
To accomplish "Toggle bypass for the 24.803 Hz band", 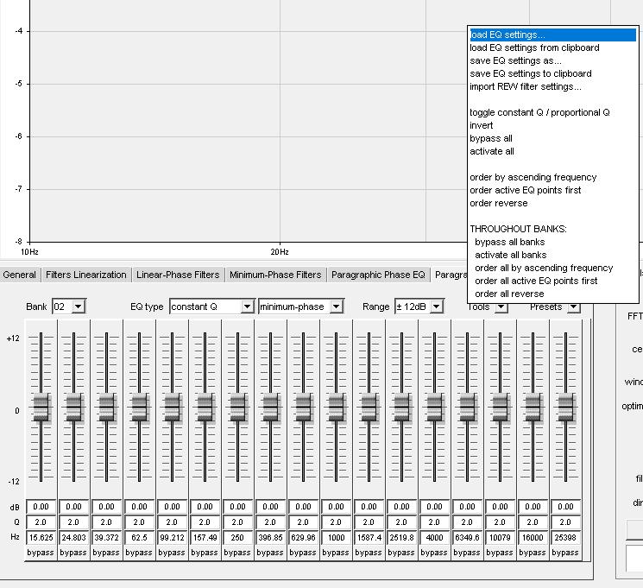I will (x=73, y=553).
